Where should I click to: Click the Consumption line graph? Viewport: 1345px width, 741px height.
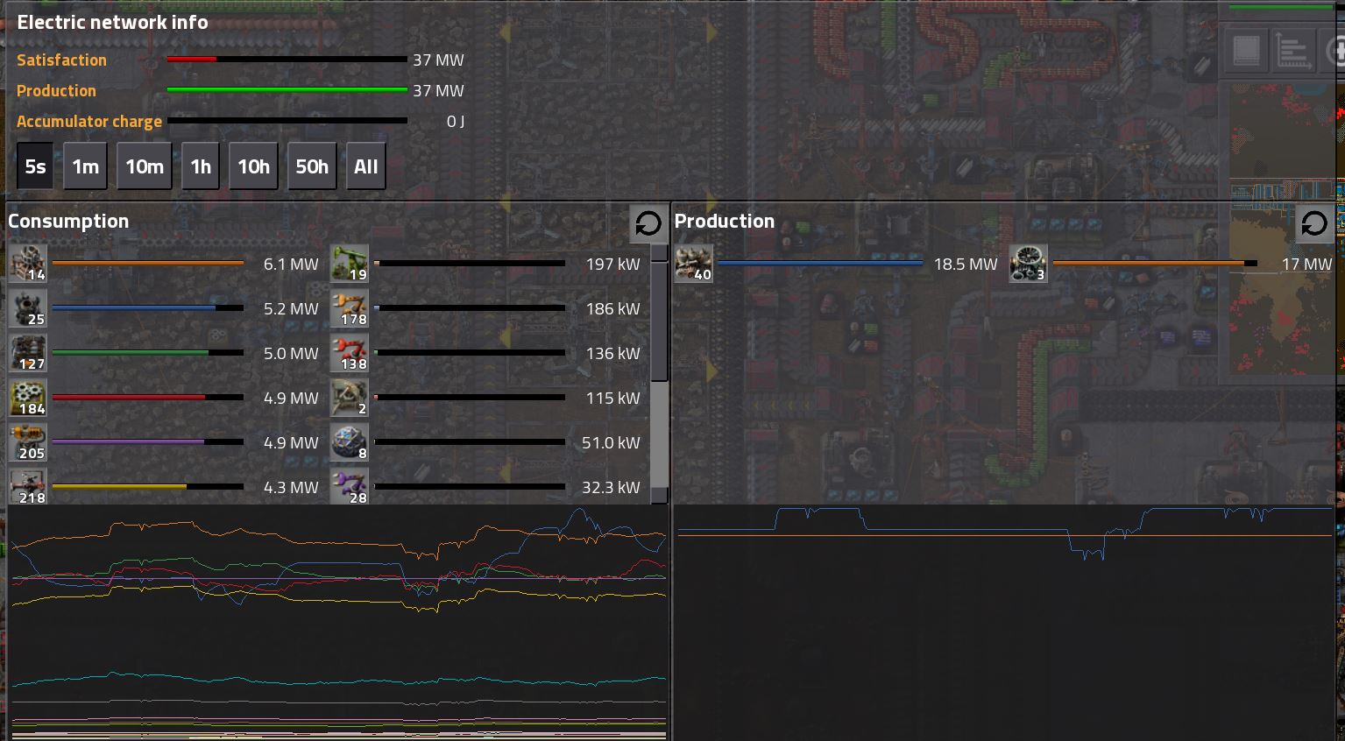[337, 623]
